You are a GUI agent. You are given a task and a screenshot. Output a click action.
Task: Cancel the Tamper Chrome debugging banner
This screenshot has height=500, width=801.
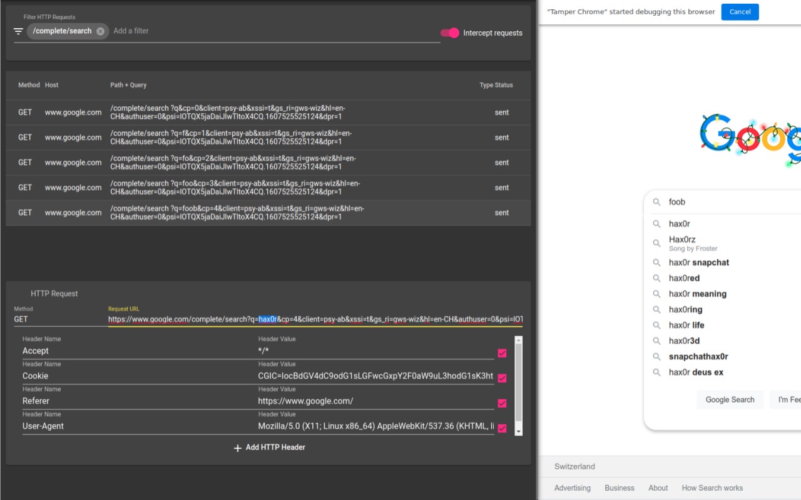tap(740, 12)
